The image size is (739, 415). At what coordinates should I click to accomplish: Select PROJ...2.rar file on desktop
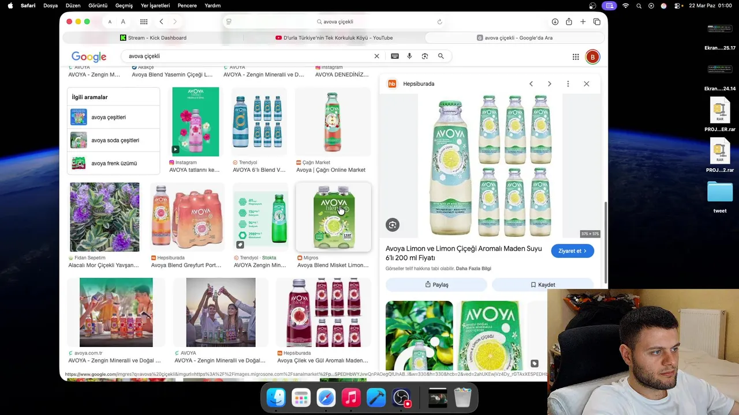point(720,156)
